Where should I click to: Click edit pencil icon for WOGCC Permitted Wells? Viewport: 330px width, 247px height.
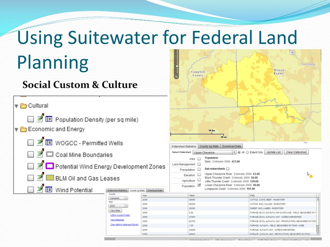[40, 142]
